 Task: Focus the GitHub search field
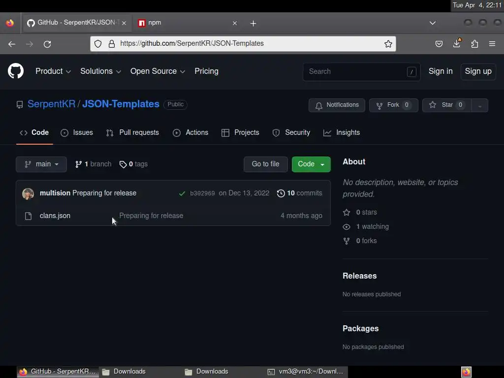coord(362,72)
